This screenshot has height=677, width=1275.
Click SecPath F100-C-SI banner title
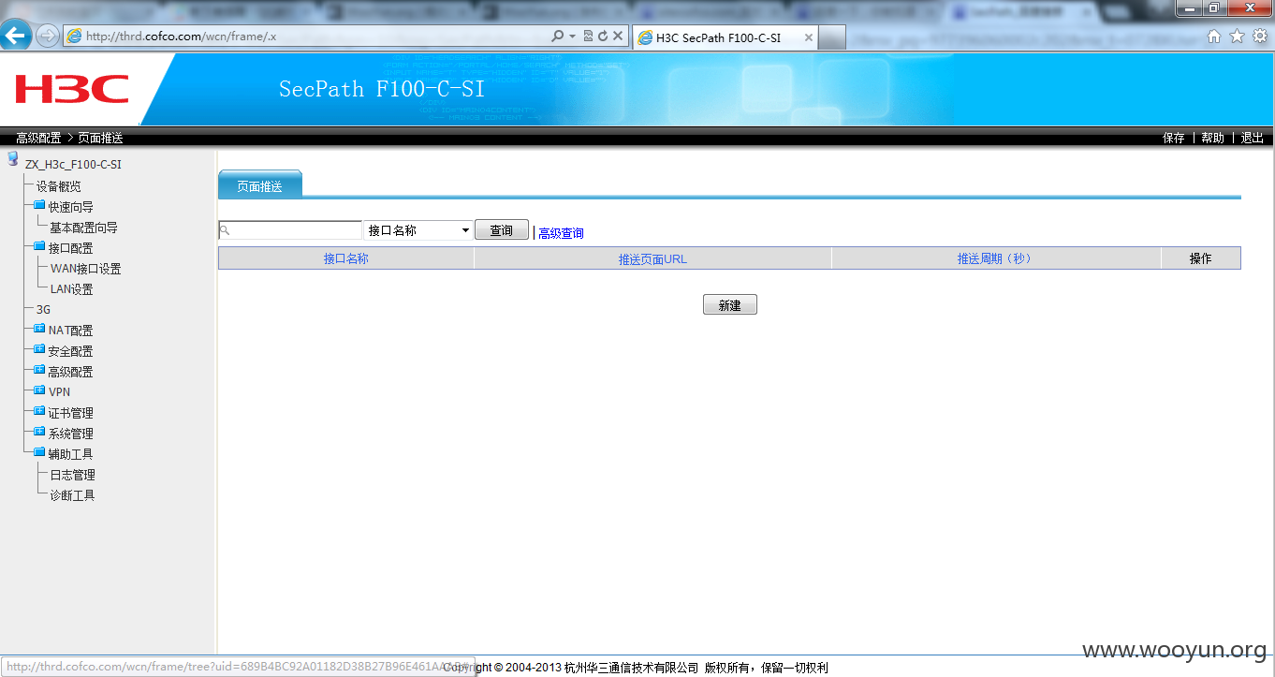[382, 90]
